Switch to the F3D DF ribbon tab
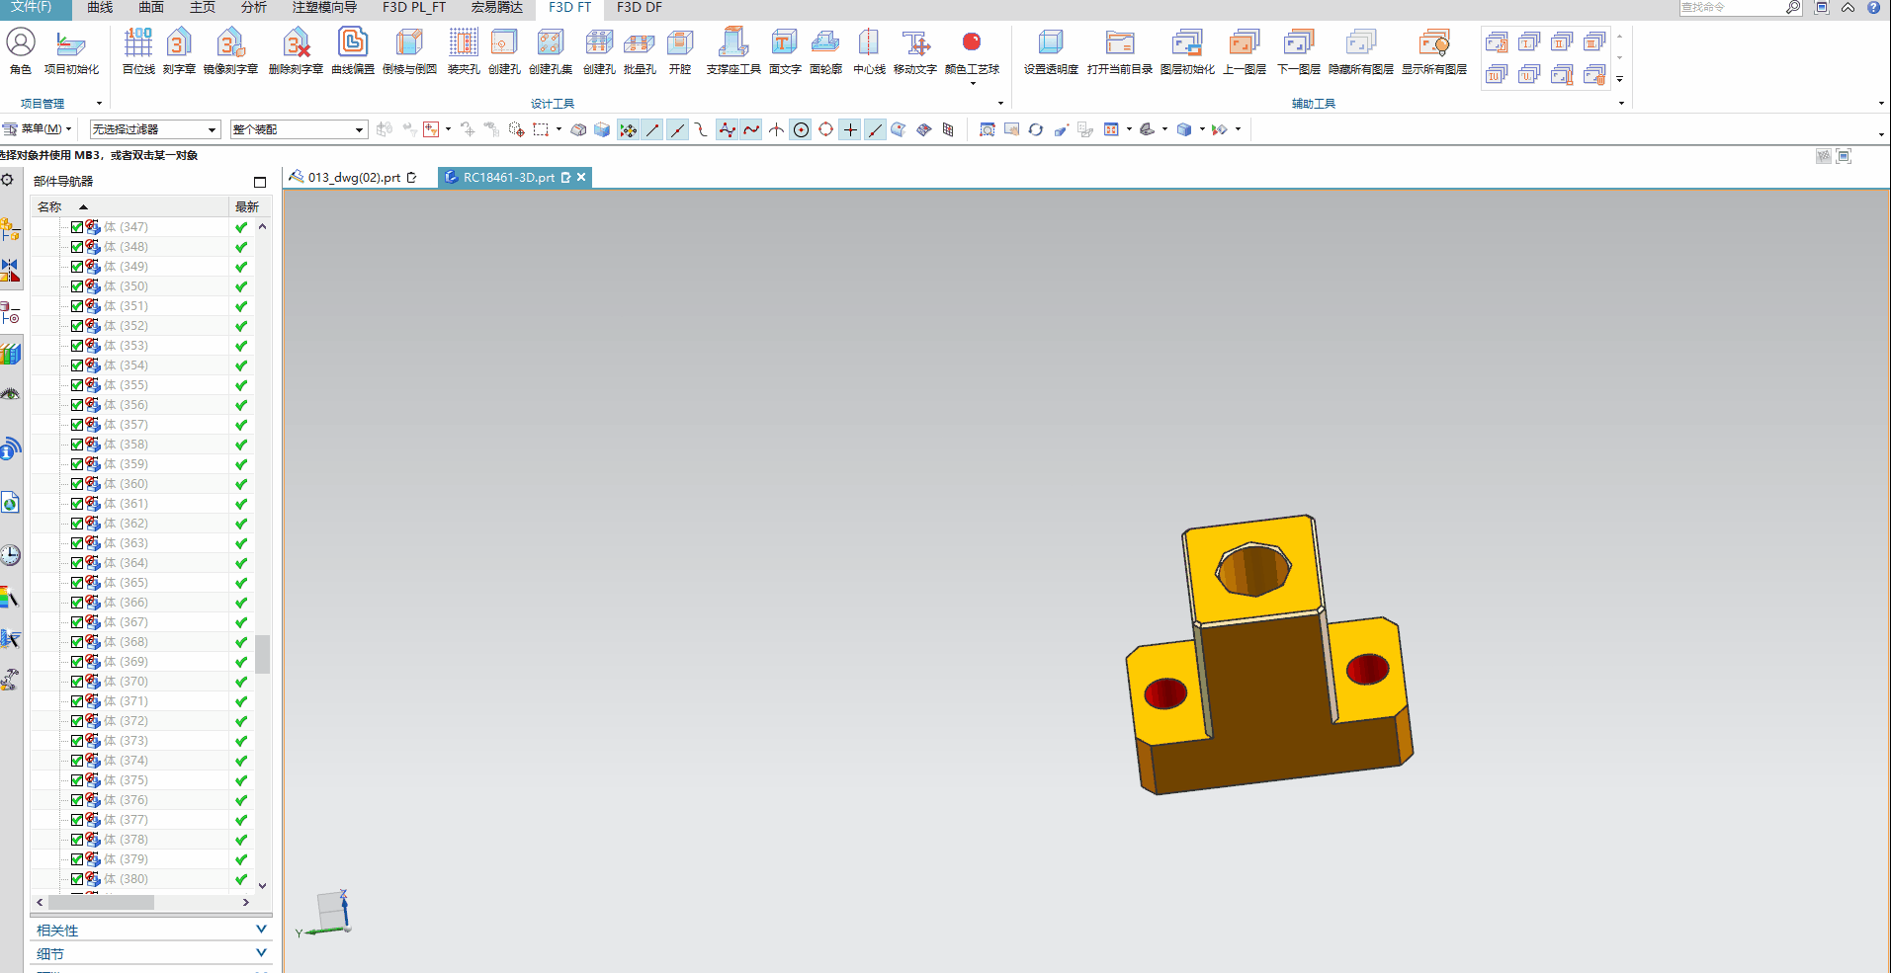This screenshot has height=973, width=1891. tap(640, 8)
